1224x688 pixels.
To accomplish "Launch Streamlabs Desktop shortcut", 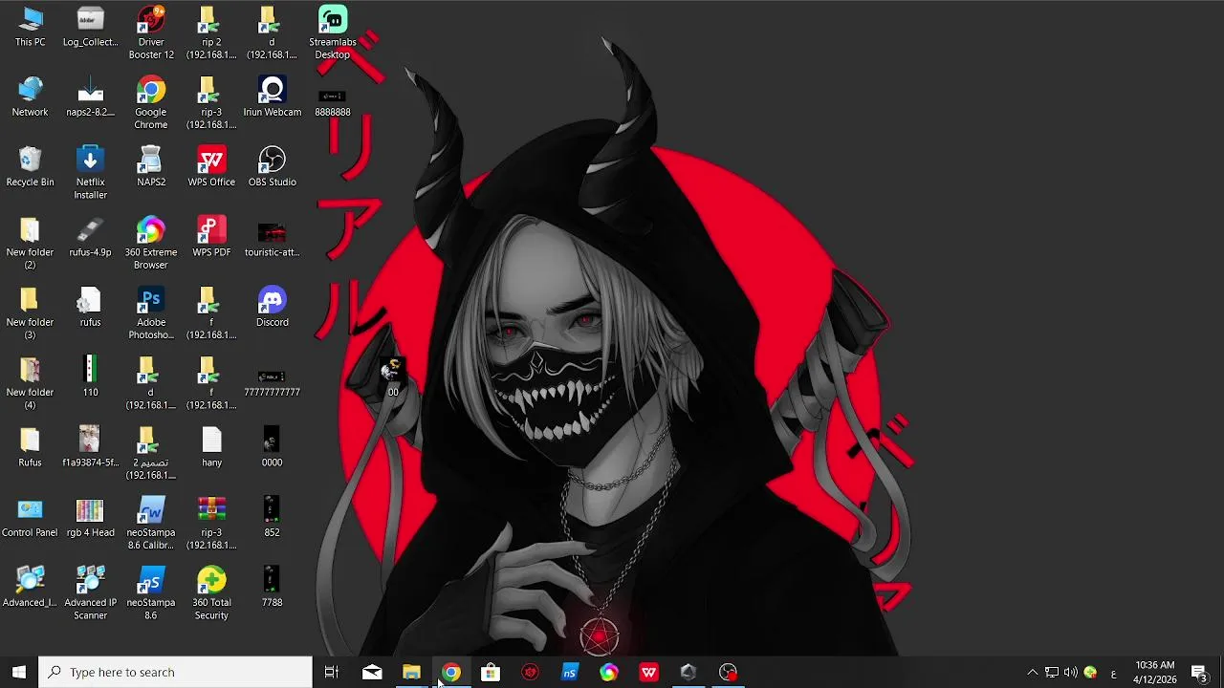I will [333, 32].
